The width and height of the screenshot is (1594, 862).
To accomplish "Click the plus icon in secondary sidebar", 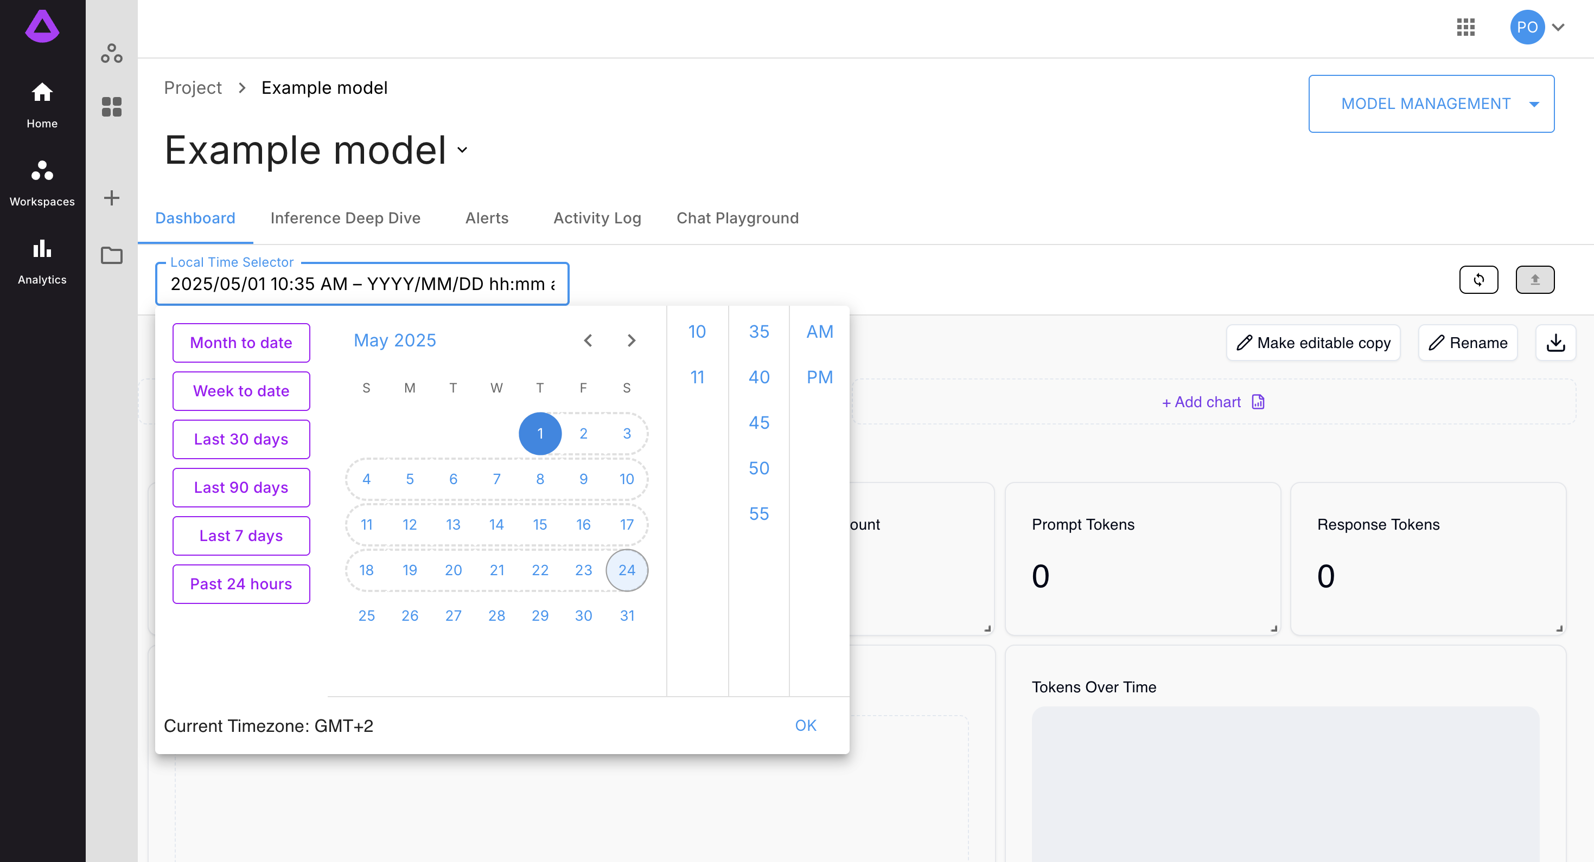I will [x=111, y=198].
